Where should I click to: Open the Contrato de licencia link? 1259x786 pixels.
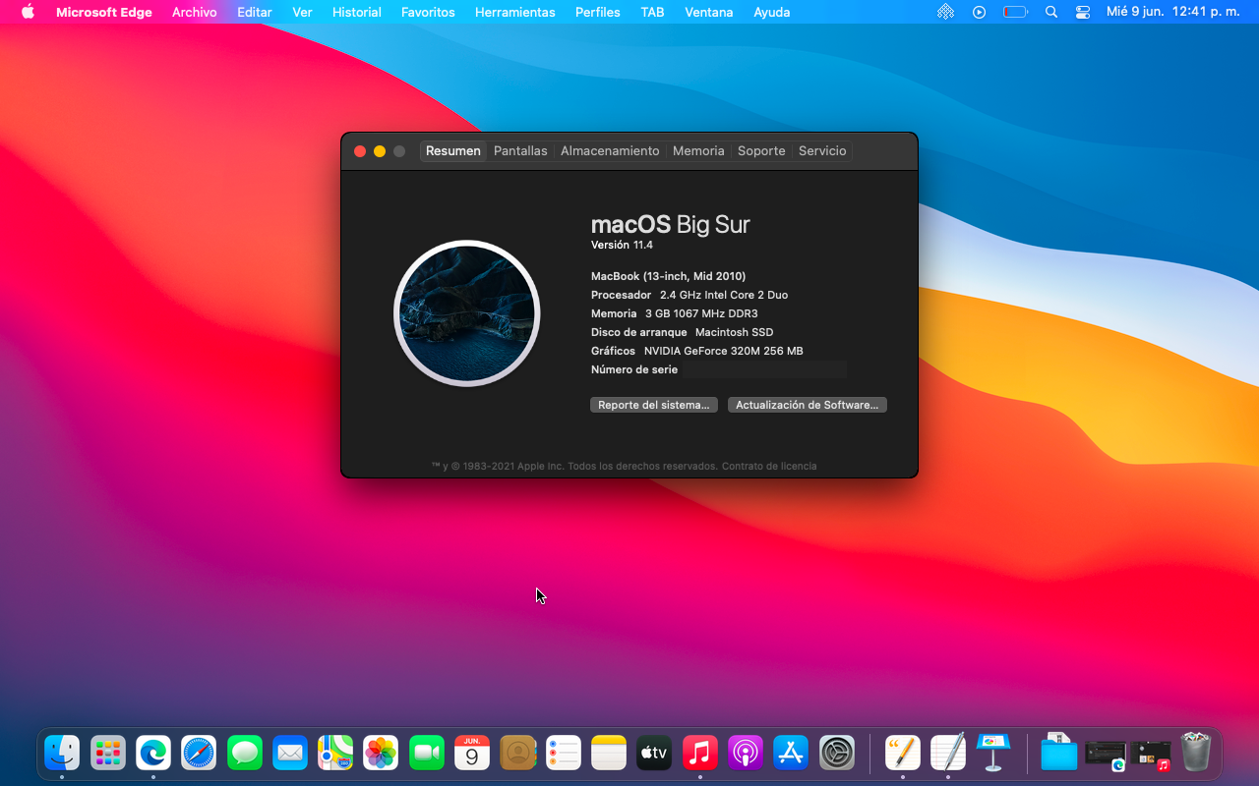coord(769,466)
